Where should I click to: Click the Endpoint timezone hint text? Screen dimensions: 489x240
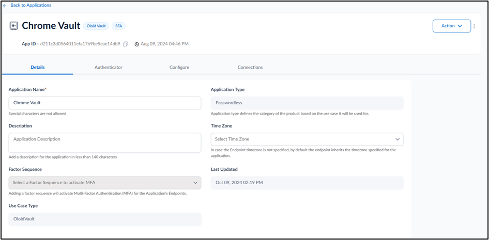tap(303, 153)
